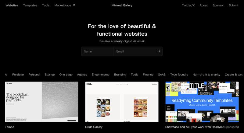Filter by SAAS category
Viewport: 244px width, 133px height.
(162, 75)
